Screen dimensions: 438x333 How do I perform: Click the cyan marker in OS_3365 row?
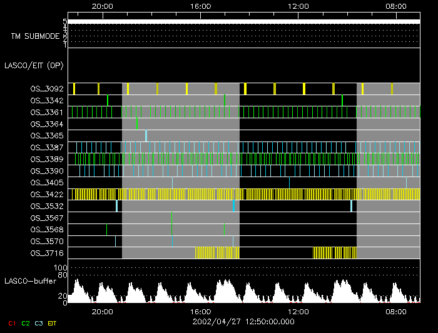pos(146,136)
